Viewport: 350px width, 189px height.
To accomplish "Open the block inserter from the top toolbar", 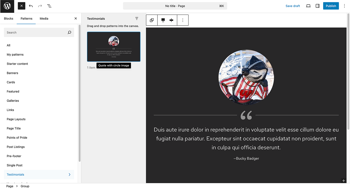I will coord(21,6).
